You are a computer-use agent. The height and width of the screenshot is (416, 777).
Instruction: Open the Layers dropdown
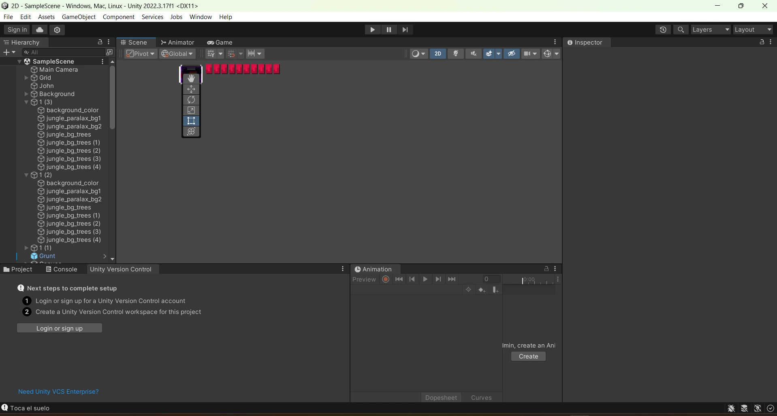711,30
